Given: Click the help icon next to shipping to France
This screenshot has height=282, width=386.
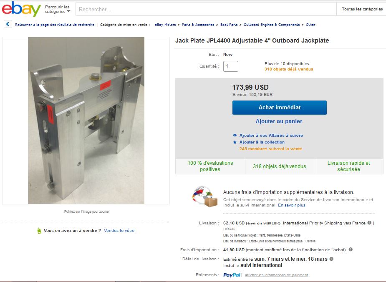Looking at the screenshot, I should 369,223.
